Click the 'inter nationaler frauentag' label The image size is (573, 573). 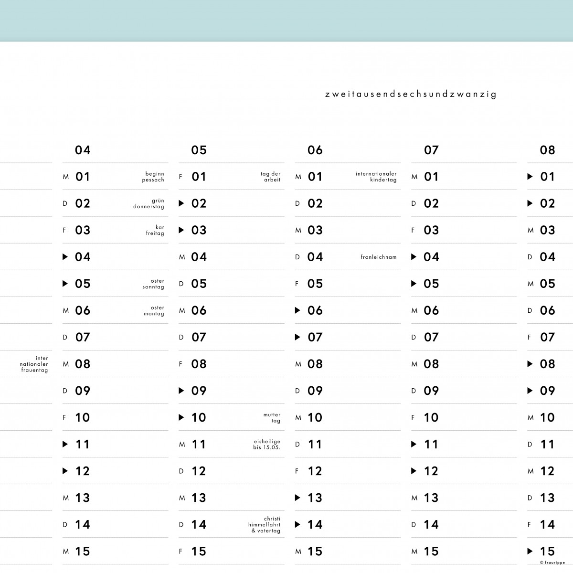click(34, 364)
